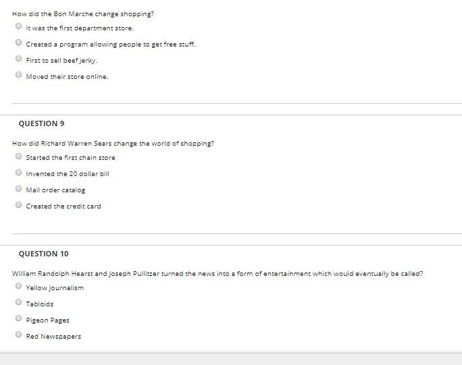Viewport: 462px width, 365px height.
Task: Click the 'Yellow Journalism' label text
Action: [x=55, y=288]
